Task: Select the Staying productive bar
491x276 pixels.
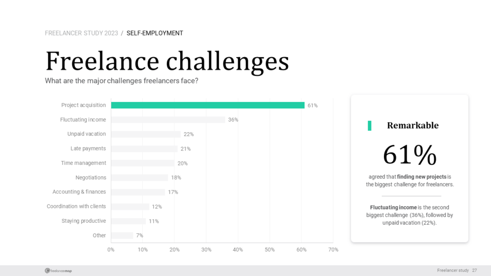Action: point(129,221)
